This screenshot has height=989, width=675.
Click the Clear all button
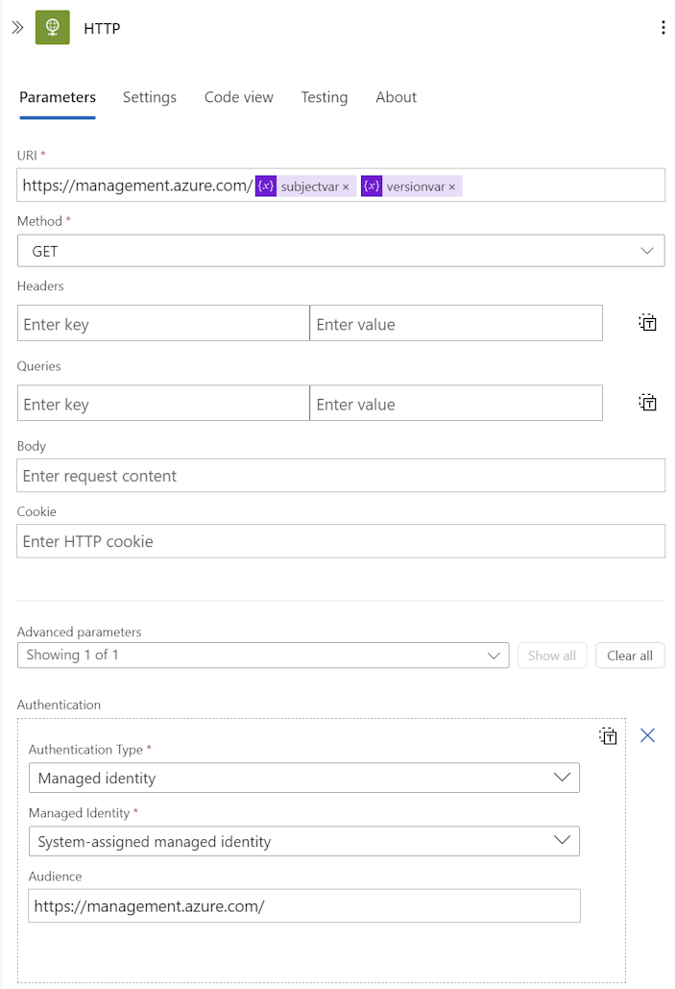[630, 655]
